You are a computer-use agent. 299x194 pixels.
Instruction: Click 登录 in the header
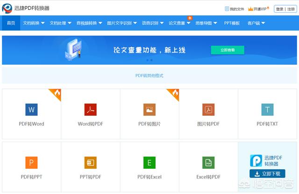pyautogui.click(x=279, y=9)
